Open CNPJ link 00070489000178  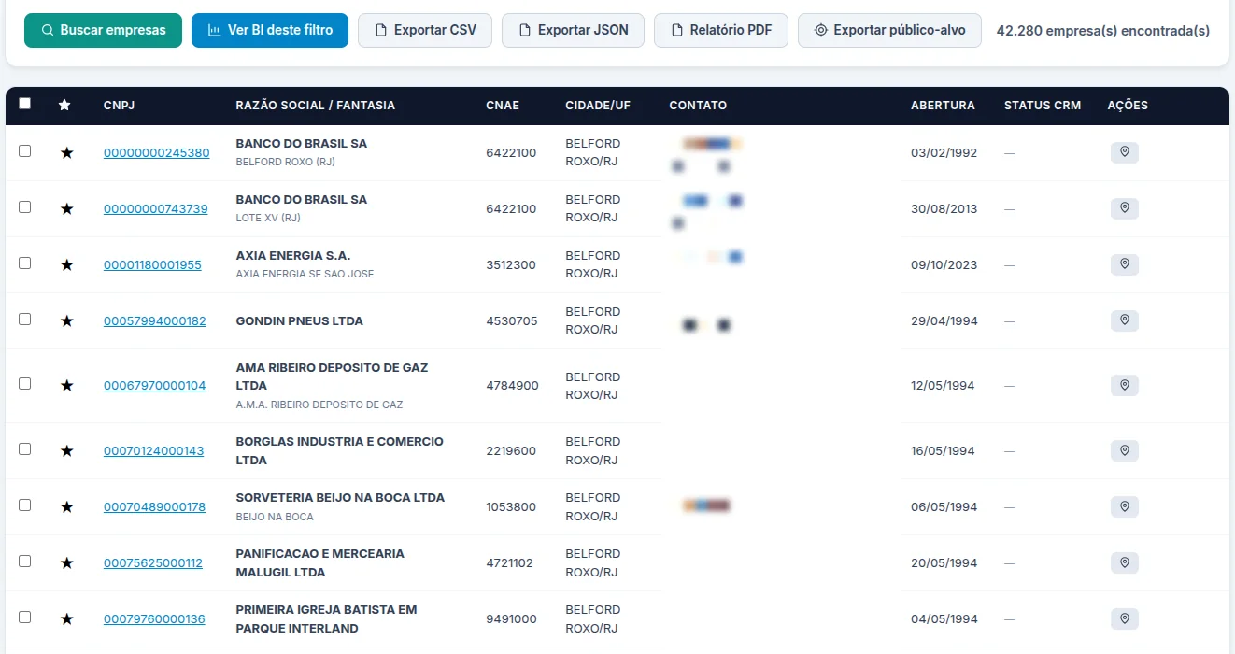154,506
